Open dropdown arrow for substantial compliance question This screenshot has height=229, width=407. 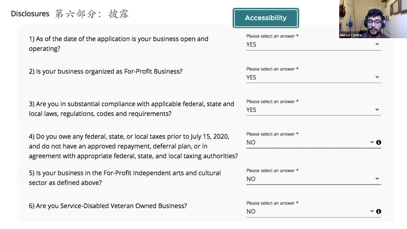[377, 110]
